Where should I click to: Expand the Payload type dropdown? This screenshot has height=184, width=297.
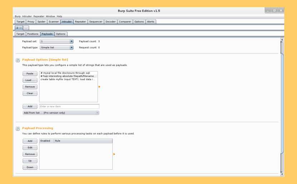point(71,48)
